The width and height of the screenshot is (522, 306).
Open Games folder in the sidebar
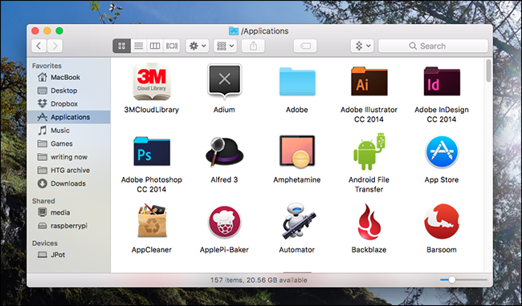69,143
